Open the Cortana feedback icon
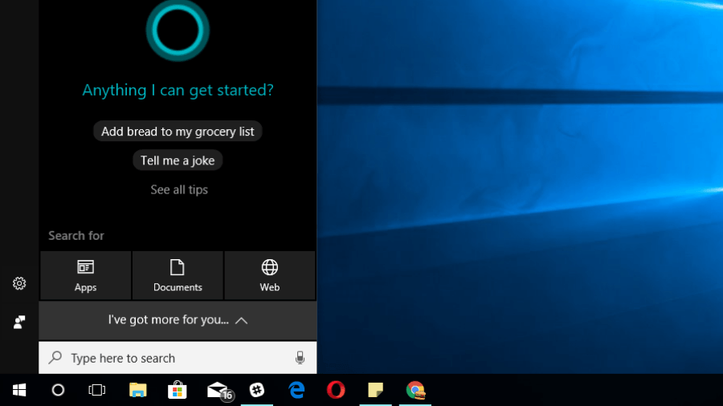This screenshot has height=406, width=723. click(x=19, y=322)
